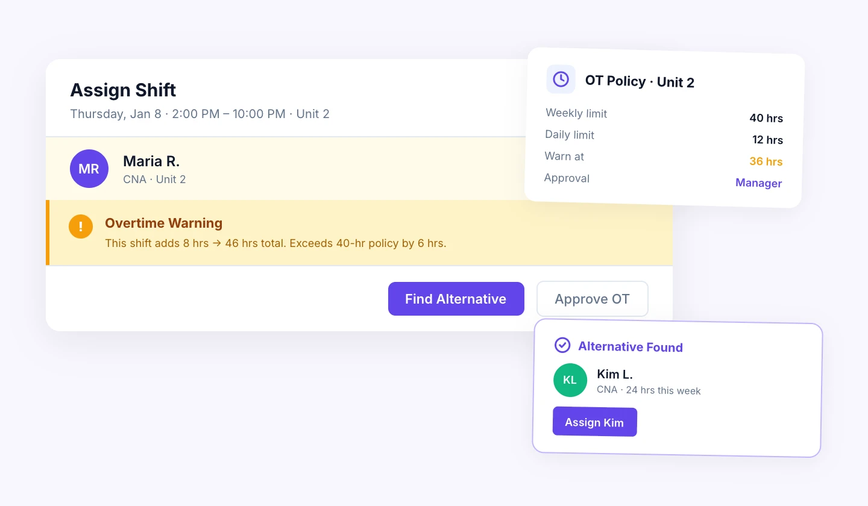
Task: Click Kim L.'s green KL avatar badge
Action: (x=570, y=380)
